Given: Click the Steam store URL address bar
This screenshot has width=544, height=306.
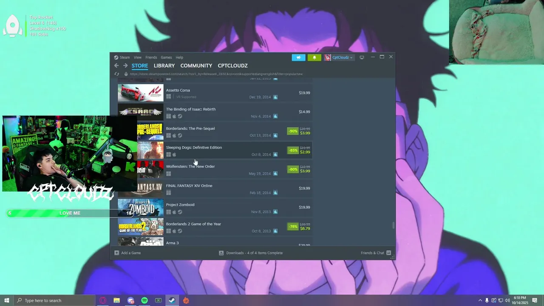Looking at the screenshot, I should (x=217, y=74).
